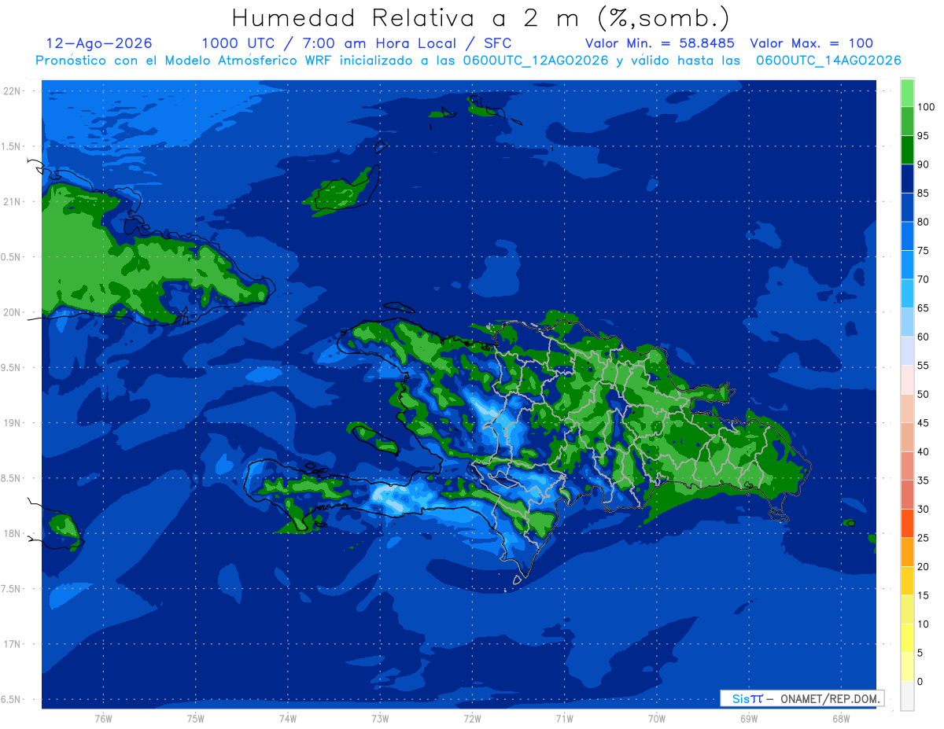This screenshot has width=944, height=729.
Task: Click the longitude axis label "72W"
Action: [472, 719]
